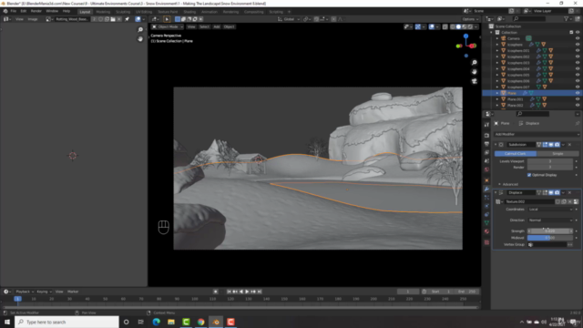Click the outliner filter funnel icon
Image resolution: width=583 pixels, height=328 pixels.
click(567, 18)
